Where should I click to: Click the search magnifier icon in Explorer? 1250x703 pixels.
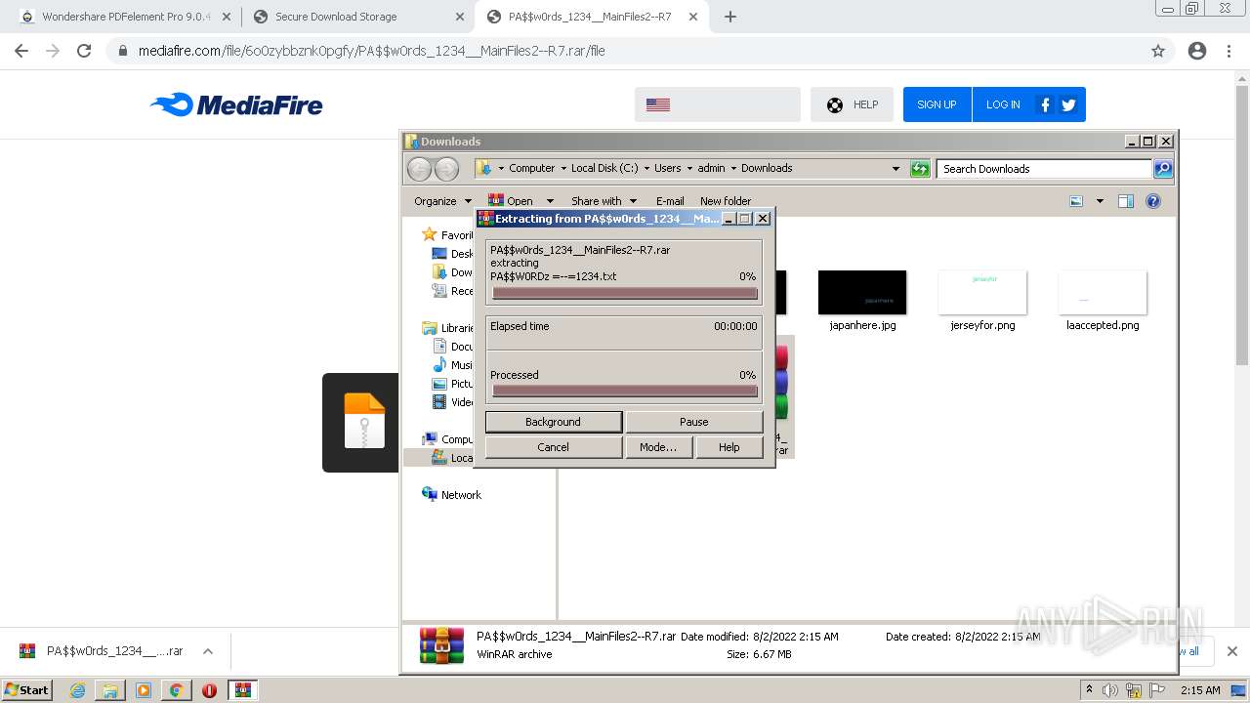pyautogui.click(x=1163, y=169)
